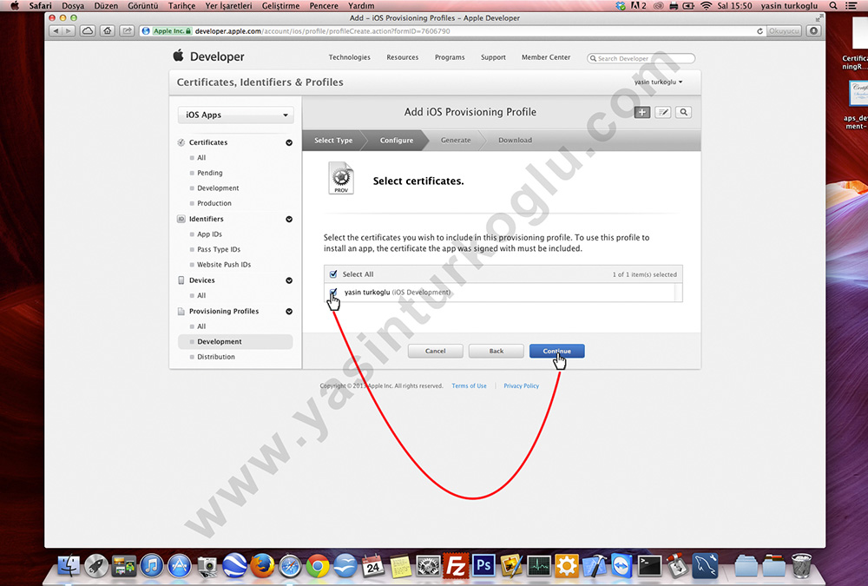
Task: Open the Support navigation item
Action: click(493, 57)
